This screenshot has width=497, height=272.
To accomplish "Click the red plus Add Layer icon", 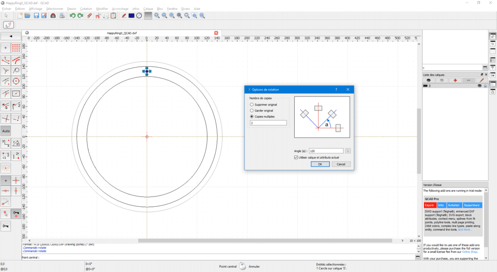I will coord(455,80).
